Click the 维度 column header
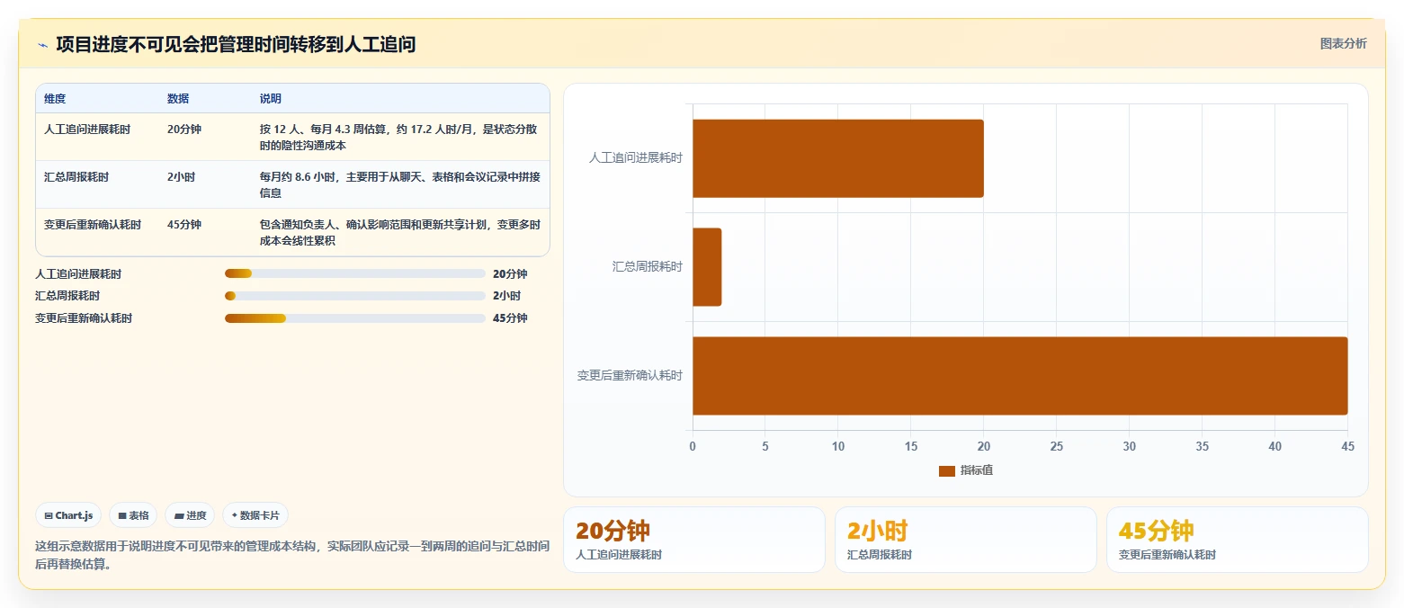Viewport: 1404px width, 608px height. tap(55, 99)
